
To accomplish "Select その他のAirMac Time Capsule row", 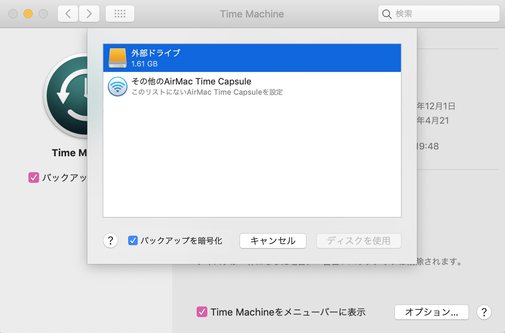I will (252, 86).
